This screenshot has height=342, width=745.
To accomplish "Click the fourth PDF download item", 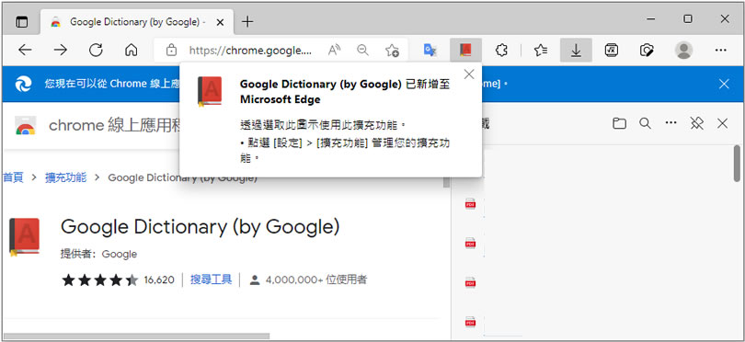I will tap(470, 322).
